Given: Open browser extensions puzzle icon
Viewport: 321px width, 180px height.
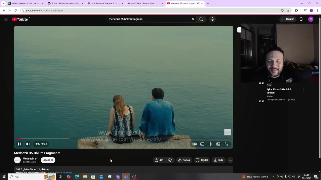Looking at the screenshot, I should click(x=296, y=10).
